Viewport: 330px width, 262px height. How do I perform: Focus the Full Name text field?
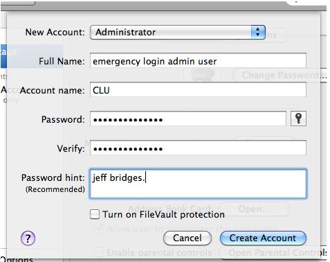pyautogui.click(x=198, y=60)
